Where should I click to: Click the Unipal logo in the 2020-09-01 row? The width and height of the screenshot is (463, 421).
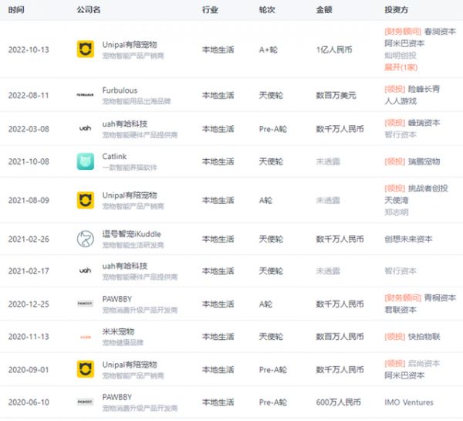85,369
